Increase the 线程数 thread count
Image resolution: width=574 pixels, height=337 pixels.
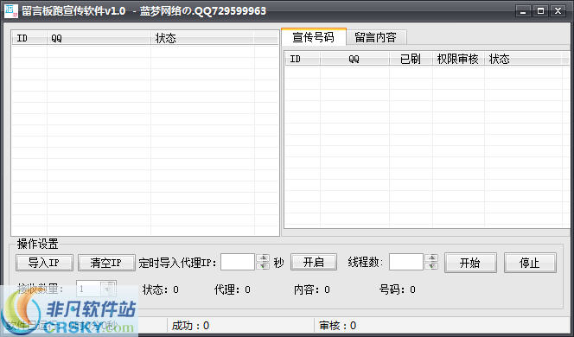click(431, 258)
